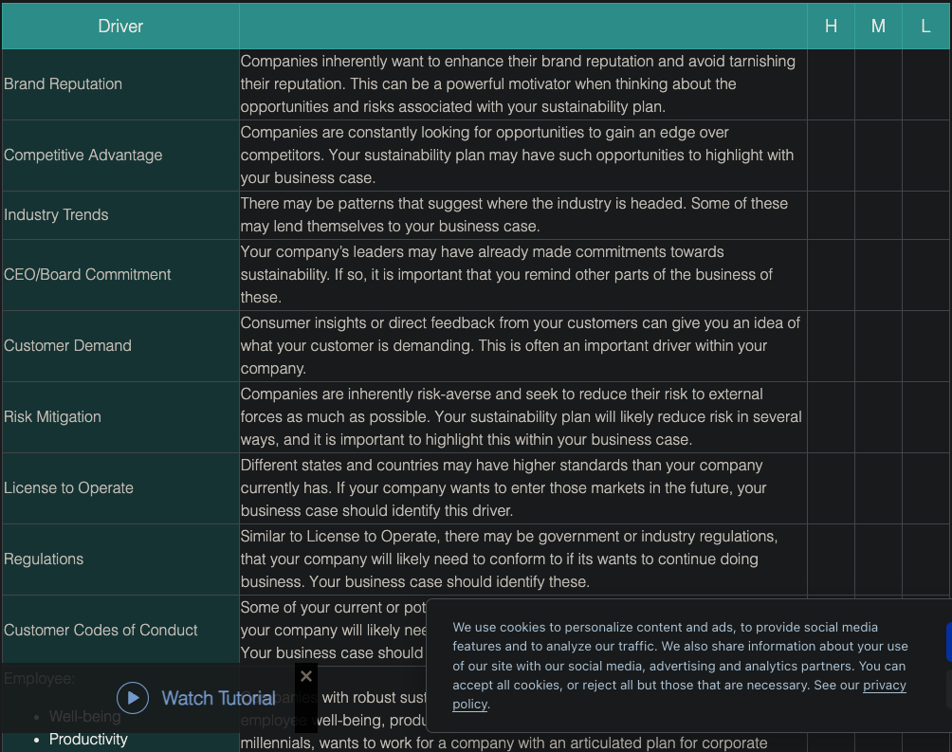
Task: Mark License to Operate as H
Action: point(831,488)
